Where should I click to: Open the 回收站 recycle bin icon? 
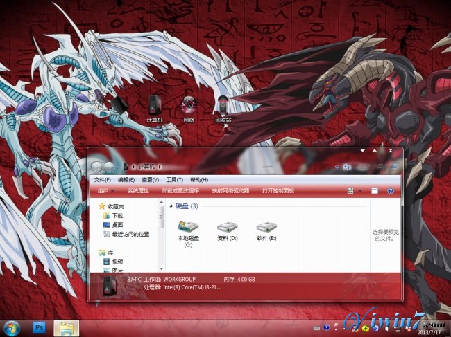tap(223, 110)
